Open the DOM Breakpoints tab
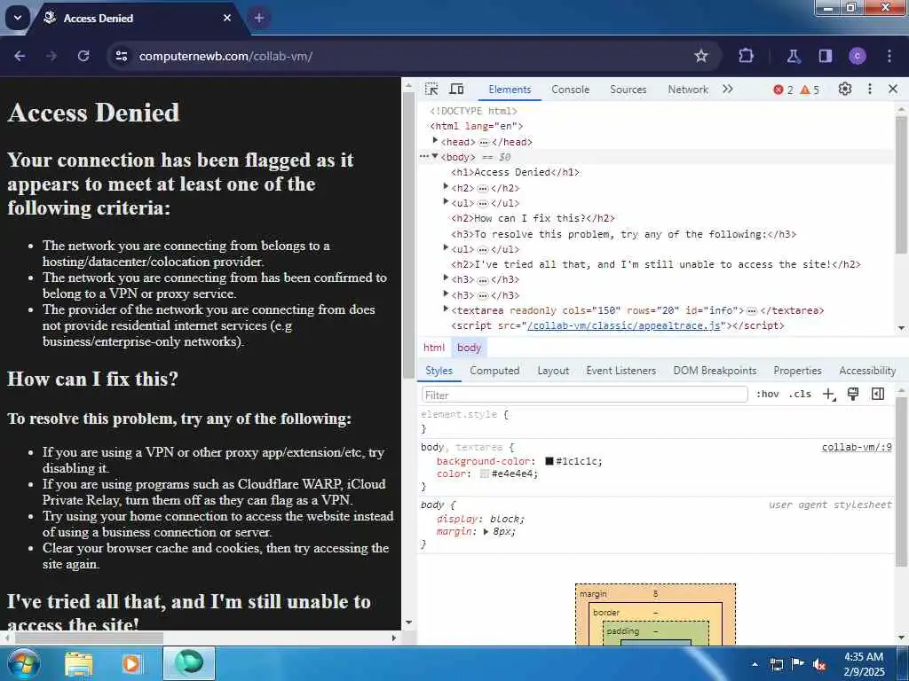Screen dimensions: 909x681 (x=715, y=371)
